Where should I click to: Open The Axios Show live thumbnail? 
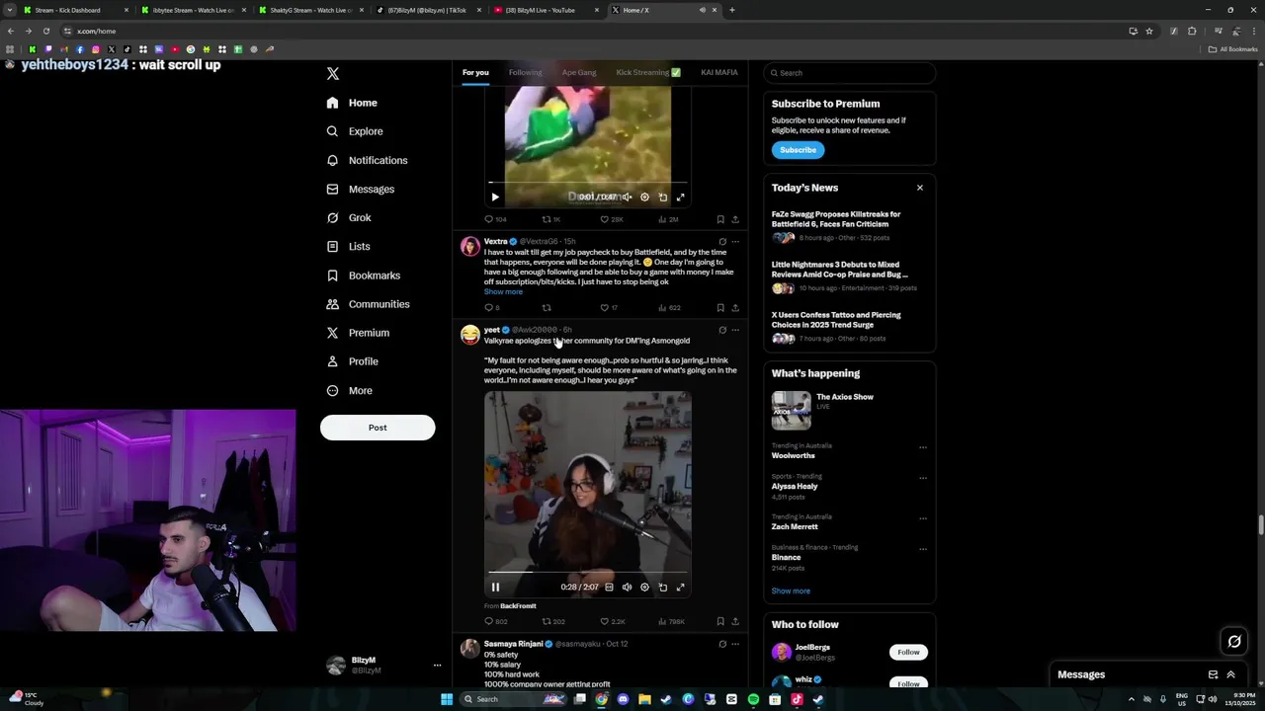(792, 411)
